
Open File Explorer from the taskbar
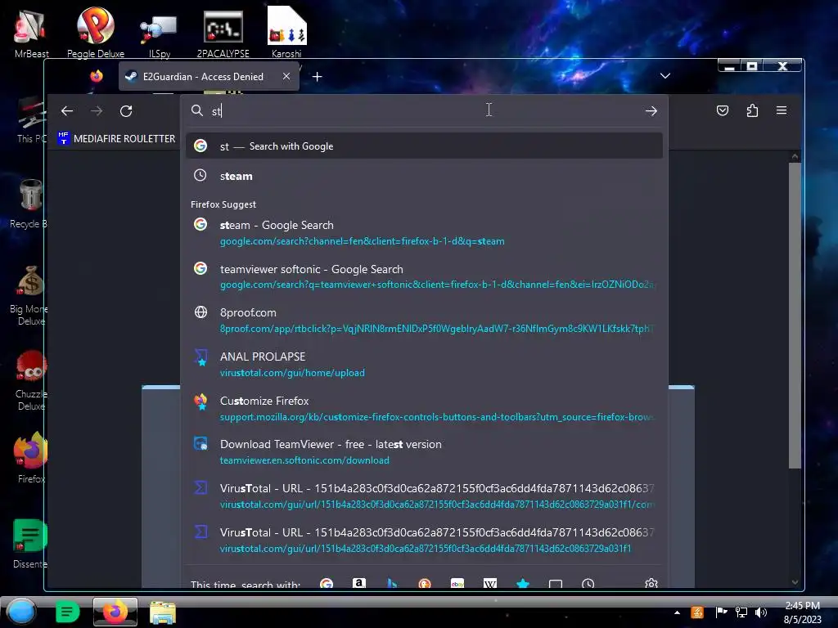[163, 612]
